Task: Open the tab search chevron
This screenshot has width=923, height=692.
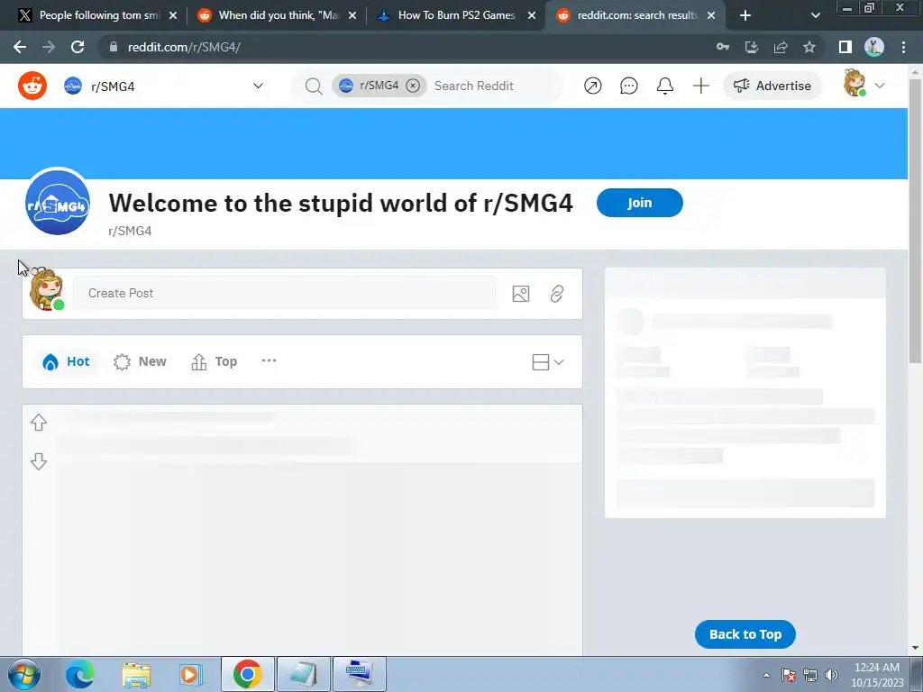Action: 815,15
